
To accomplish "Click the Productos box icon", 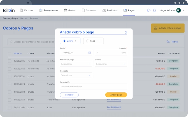I will coord(104,10).
